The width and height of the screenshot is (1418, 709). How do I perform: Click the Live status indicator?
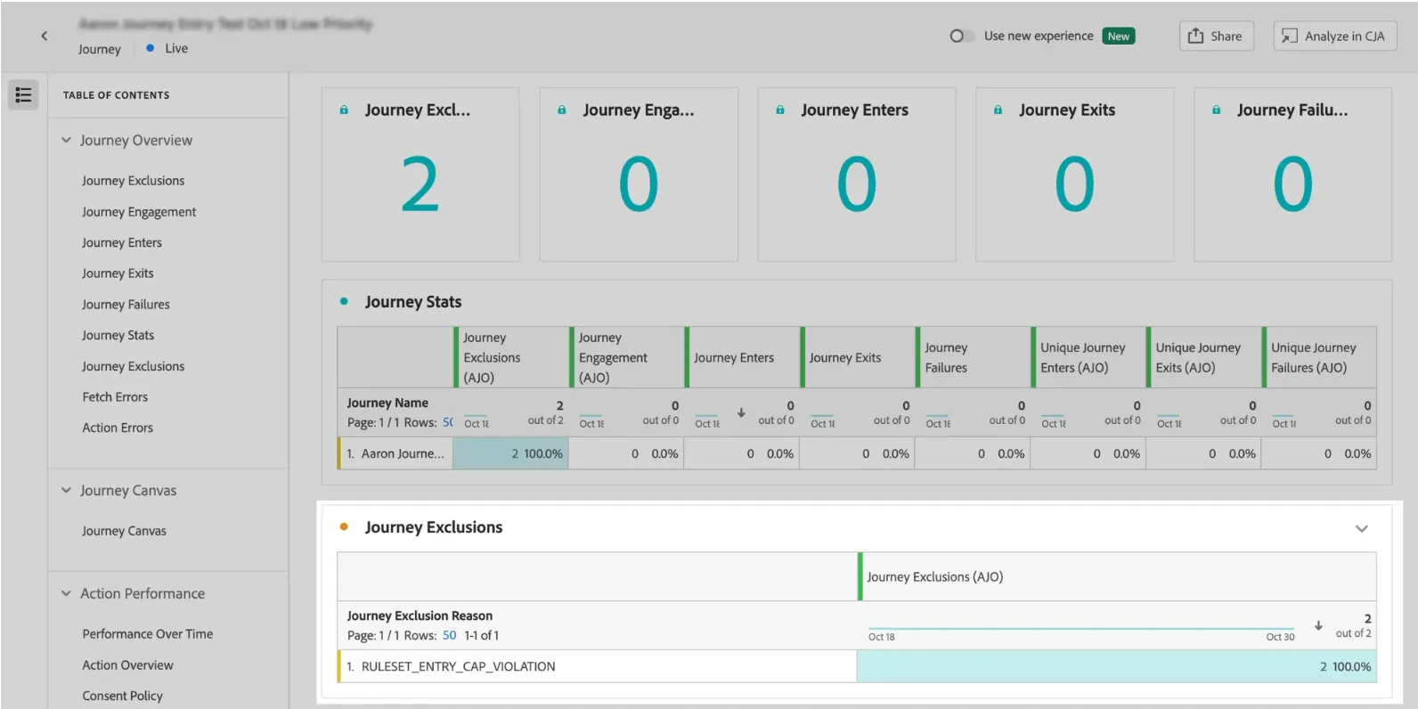tap(167, 48)
